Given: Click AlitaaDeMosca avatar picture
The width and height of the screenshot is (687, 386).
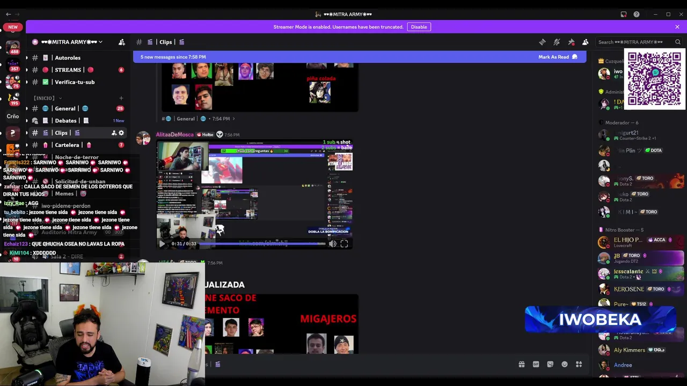Looking at the screenshot, I should pos(143,138).
